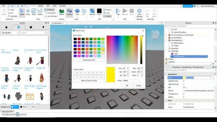Open the FILE menu

(x=4, y=6)
